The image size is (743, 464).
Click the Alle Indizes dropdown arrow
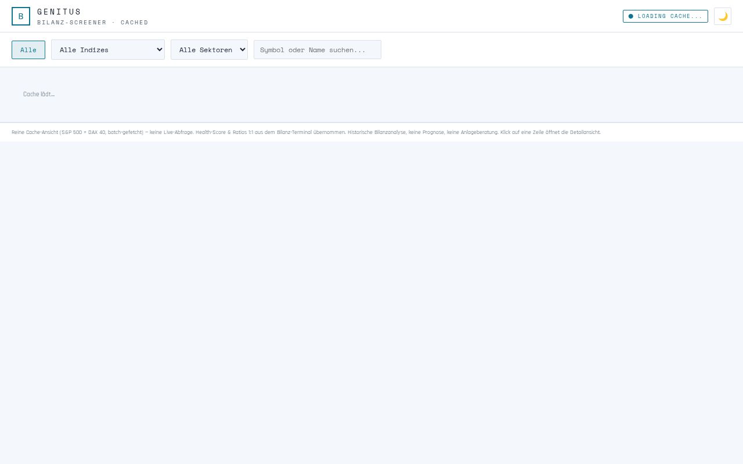click(160, 50)
